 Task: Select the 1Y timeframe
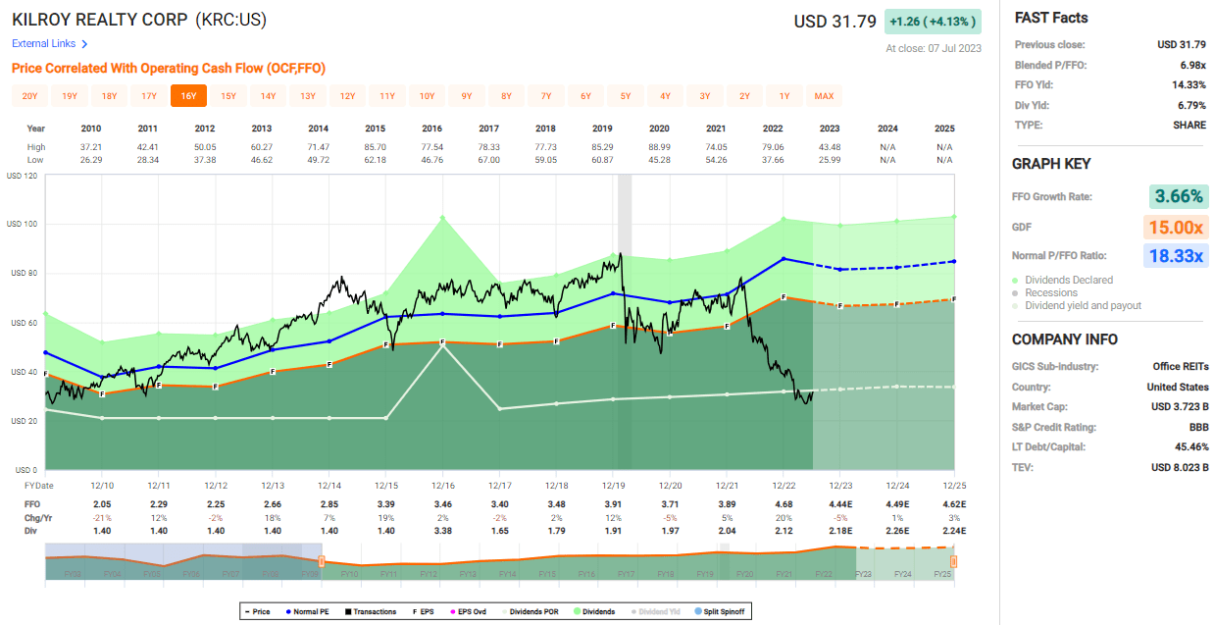784,95
